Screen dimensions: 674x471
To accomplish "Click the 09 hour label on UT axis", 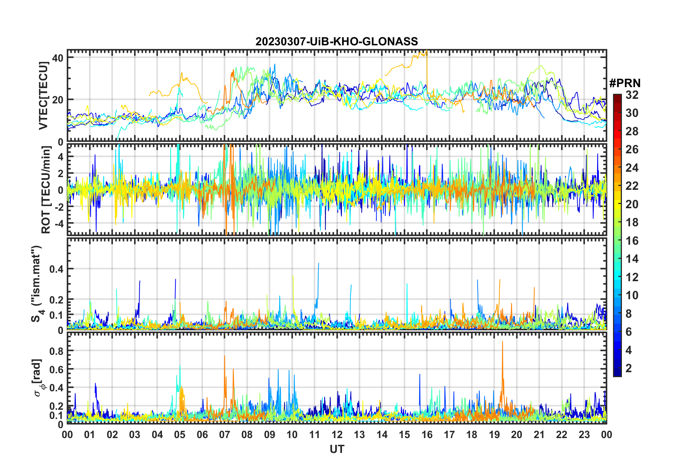I will point(270,435).
